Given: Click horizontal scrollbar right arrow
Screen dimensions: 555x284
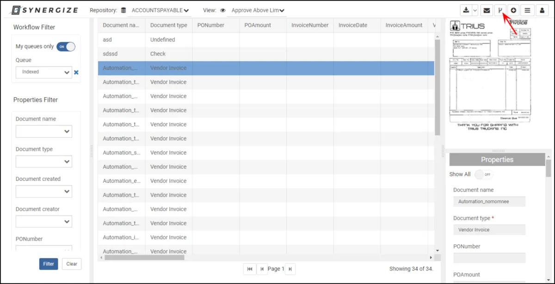Looking at the screenshot, I should [x=432, y=257].
